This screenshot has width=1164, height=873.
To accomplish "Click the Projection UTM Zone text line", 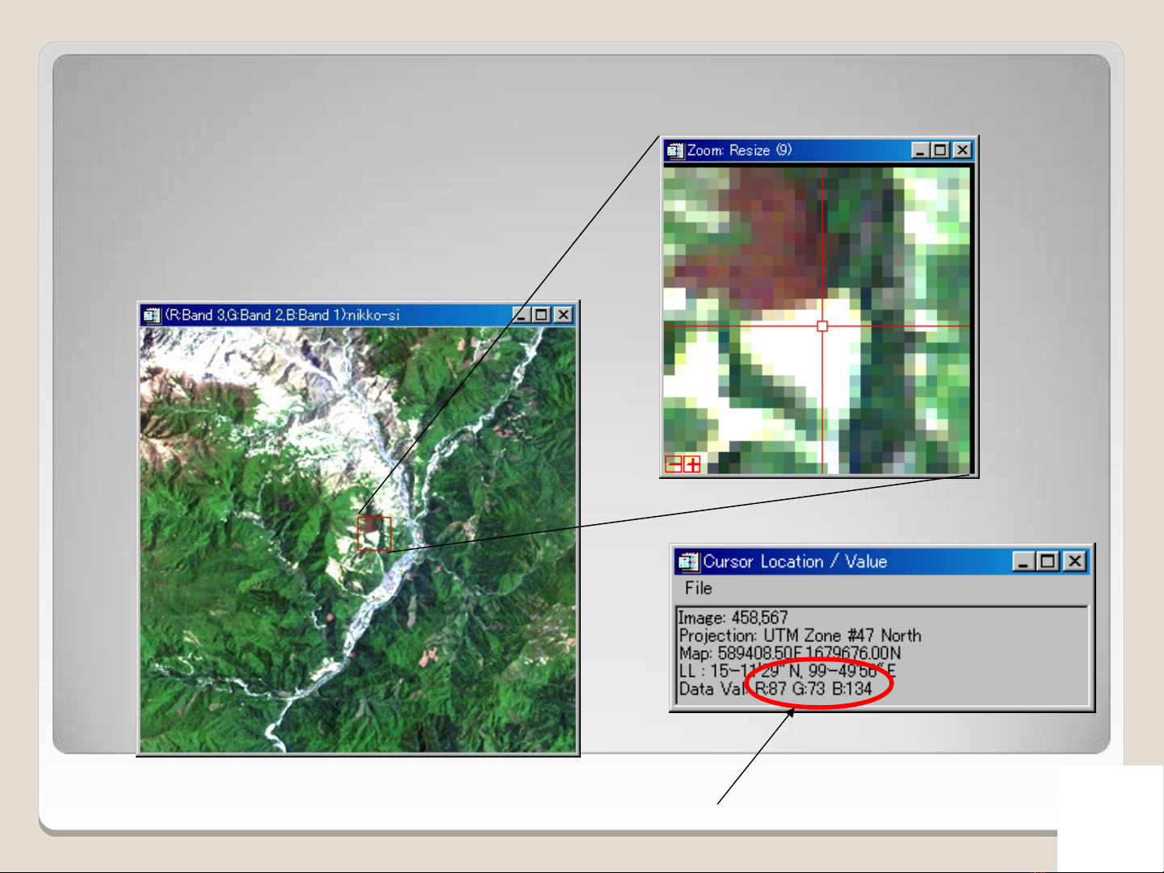I will tap(800, 636).
